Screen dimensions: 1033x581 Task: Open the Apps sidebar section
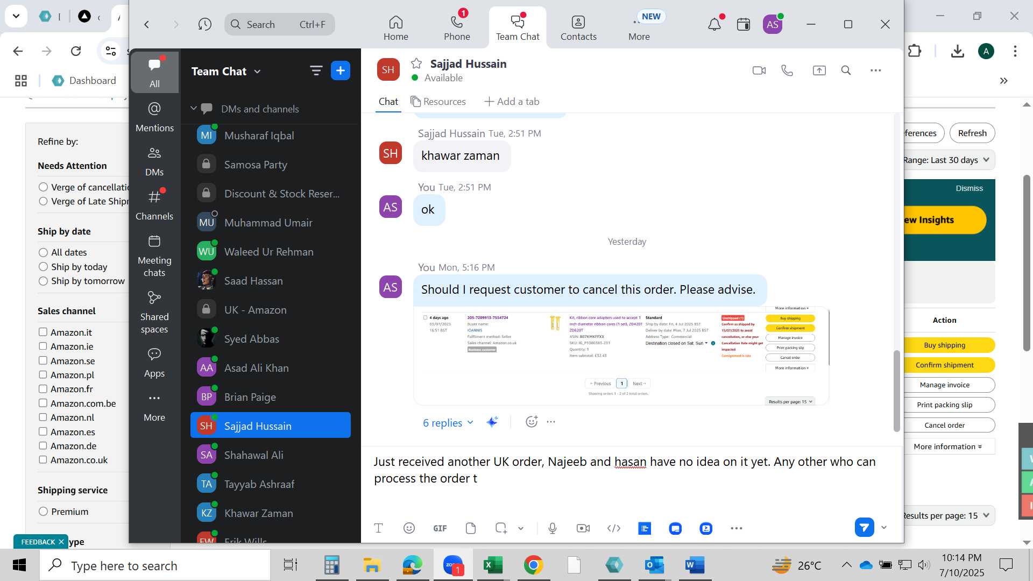tap(154, 363)
